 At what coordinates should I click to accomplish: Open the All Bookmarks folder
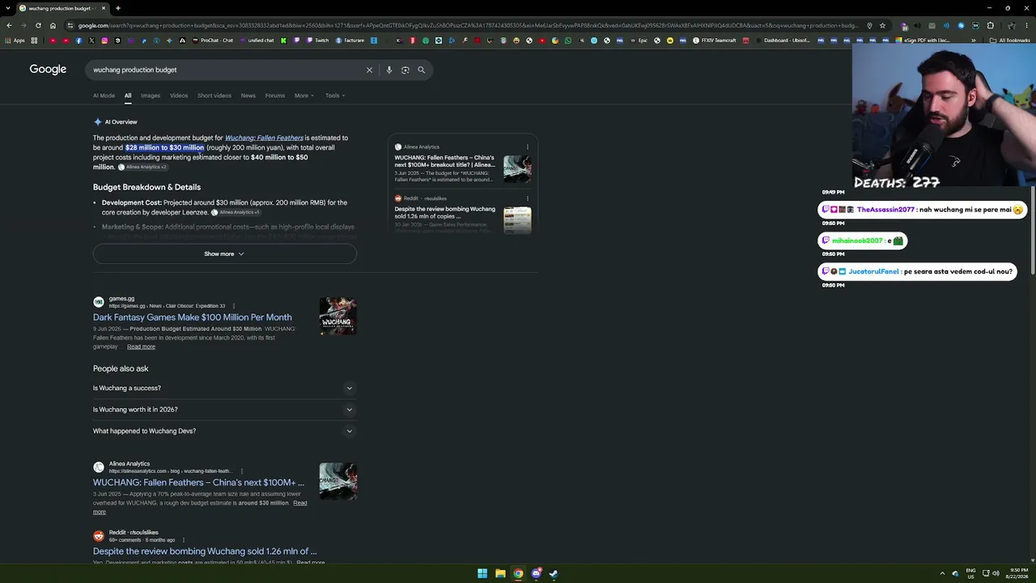(1010, 40)
